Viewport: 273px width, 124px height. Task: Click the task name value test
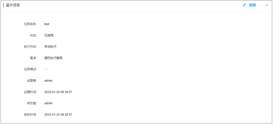(x=47, y=24)
